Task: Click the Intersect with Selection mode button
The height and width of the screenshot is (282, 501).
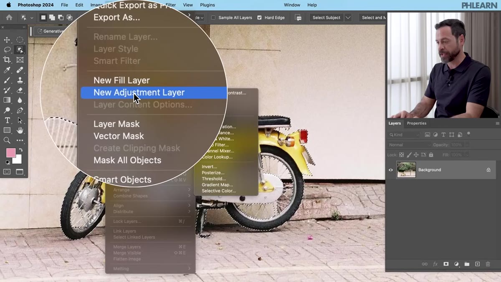Action: [x=69, y=18]
